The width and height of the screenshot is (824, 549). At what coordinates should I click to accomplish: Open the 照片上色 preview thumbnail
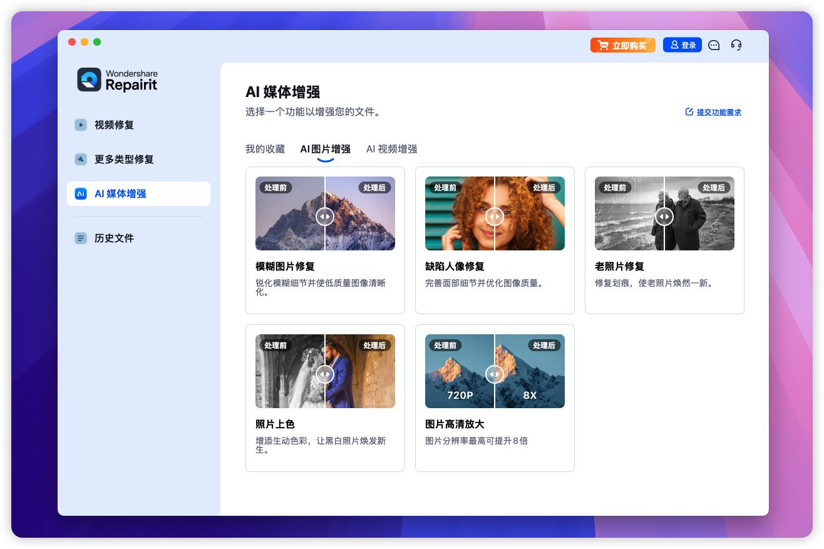coord(325,371)
